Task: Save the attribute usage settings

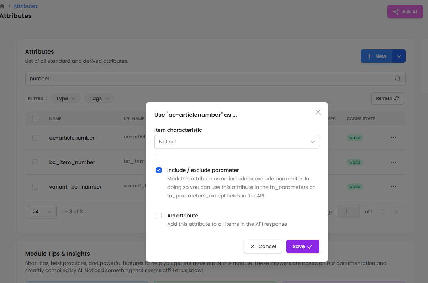Action: click(303, 246)
